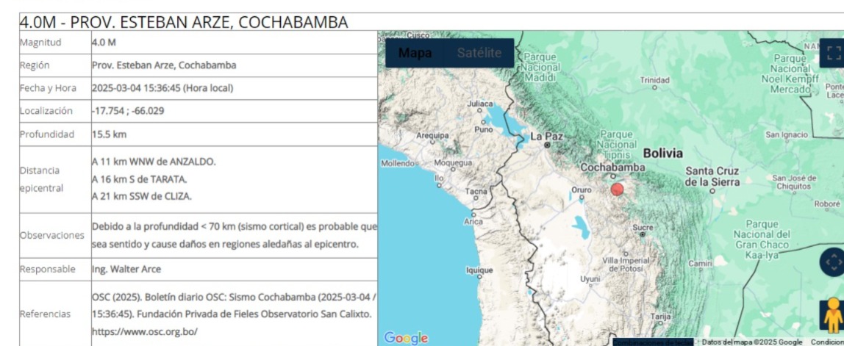Click the https://www.osc.org.bo/ reference URL
Image resolution: width=844 pixels, height=346 pixels.
click(x=144, y=331)
